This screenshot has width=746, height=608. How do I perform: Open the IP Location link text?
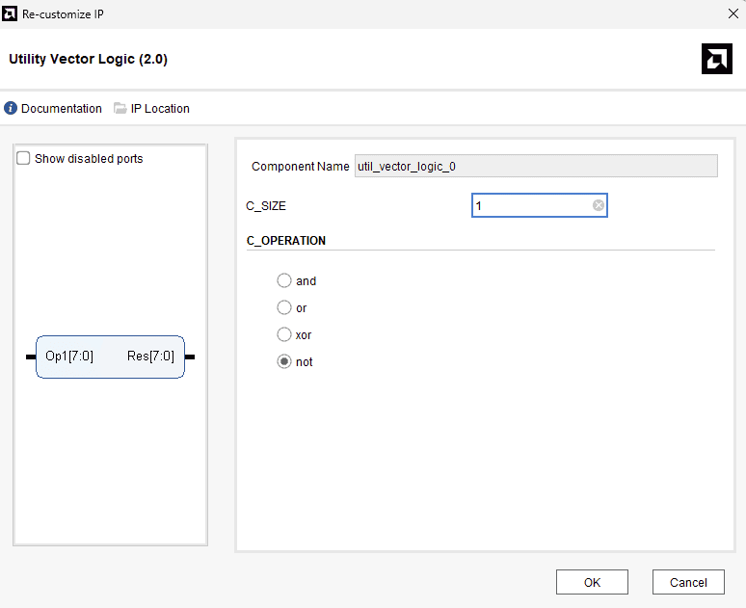pos(160,109)
